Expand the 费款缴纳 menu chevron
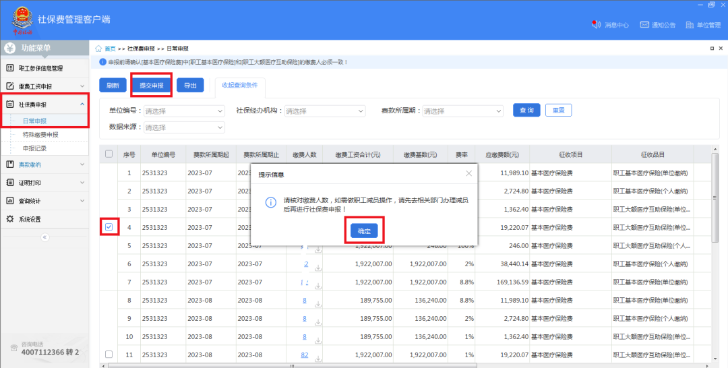This screenshot has width=728, height=368. click(82, 164)
